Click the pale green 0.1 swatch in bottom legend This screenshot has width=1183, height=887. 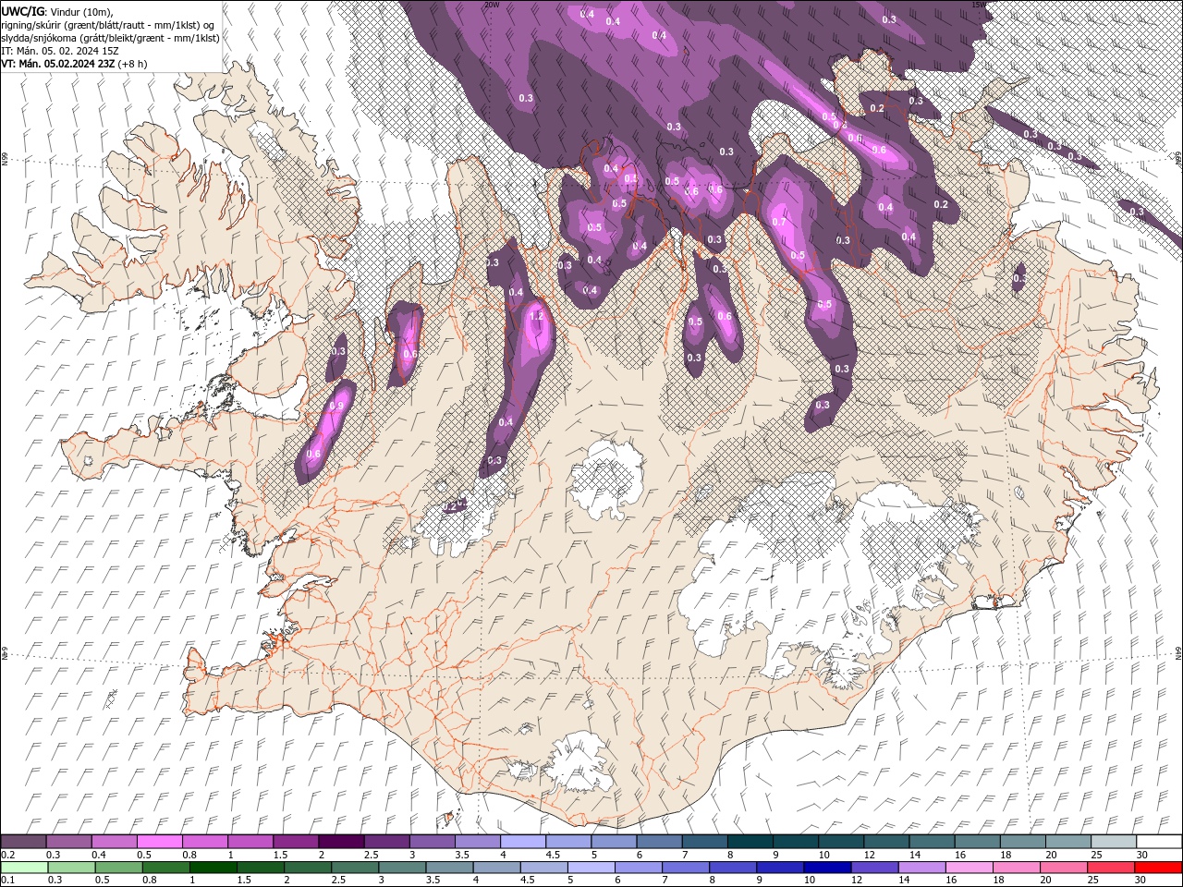click(x=23, y=867)
